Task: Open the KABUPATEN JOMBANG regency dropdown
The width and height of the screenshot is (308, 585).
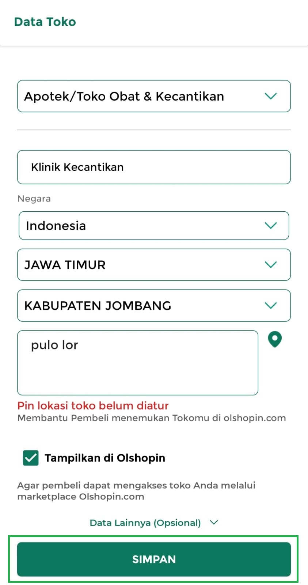Action: [146, 306]
